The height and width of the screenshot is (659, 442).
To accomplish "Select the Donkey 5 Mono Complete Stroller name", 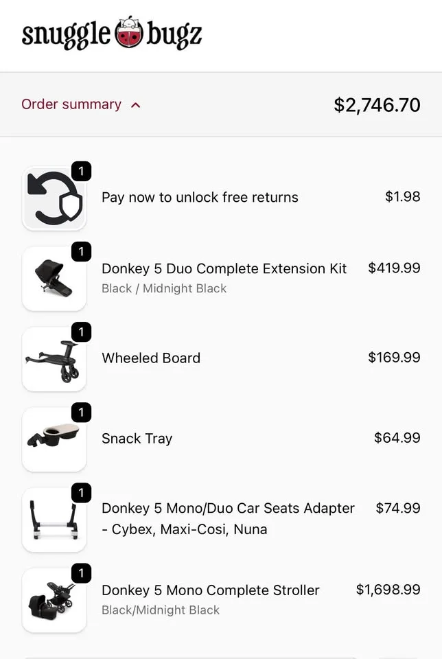I will point(210,590).
